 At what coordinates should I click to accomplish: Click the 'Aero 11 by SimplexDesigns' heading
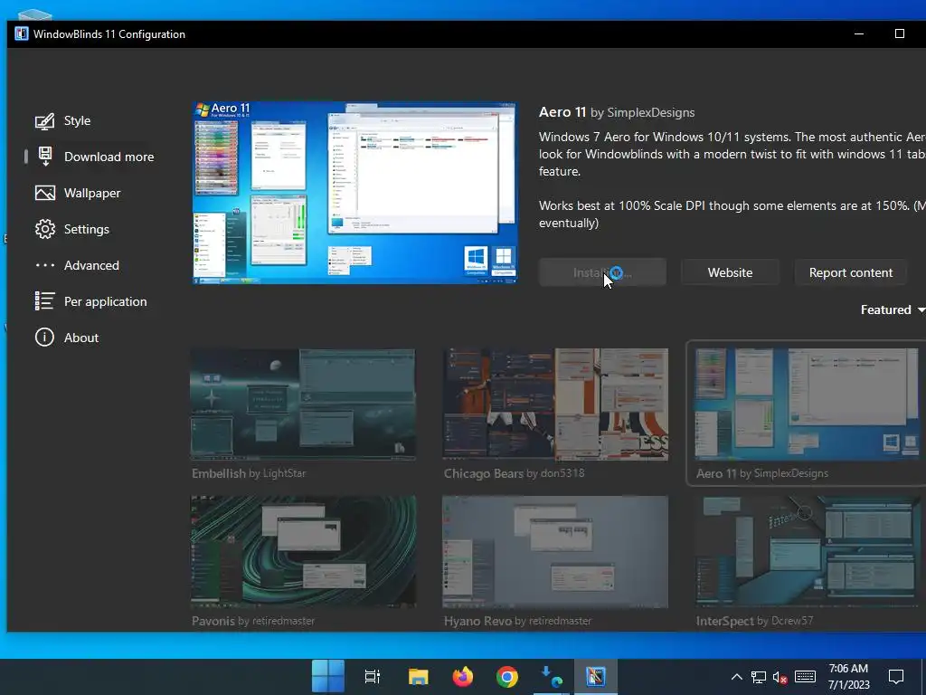click(617, 112)
